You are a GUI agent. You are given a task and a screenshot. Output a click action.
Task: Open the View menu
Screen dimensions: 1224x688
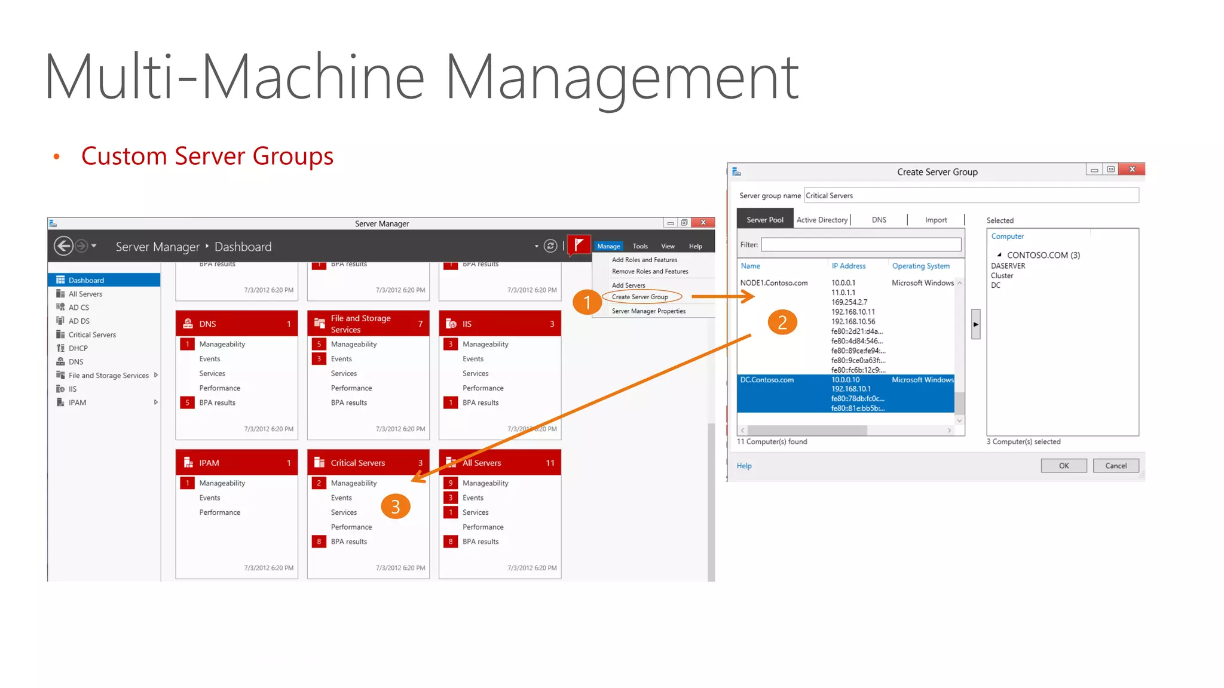pos(668,246)
